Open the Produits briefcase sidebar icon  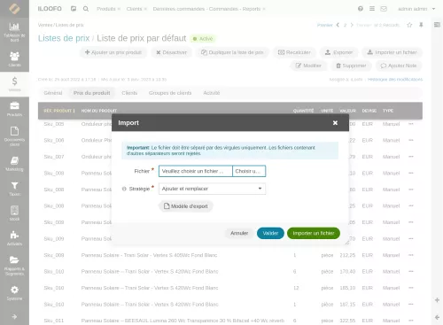coord(14,109)
